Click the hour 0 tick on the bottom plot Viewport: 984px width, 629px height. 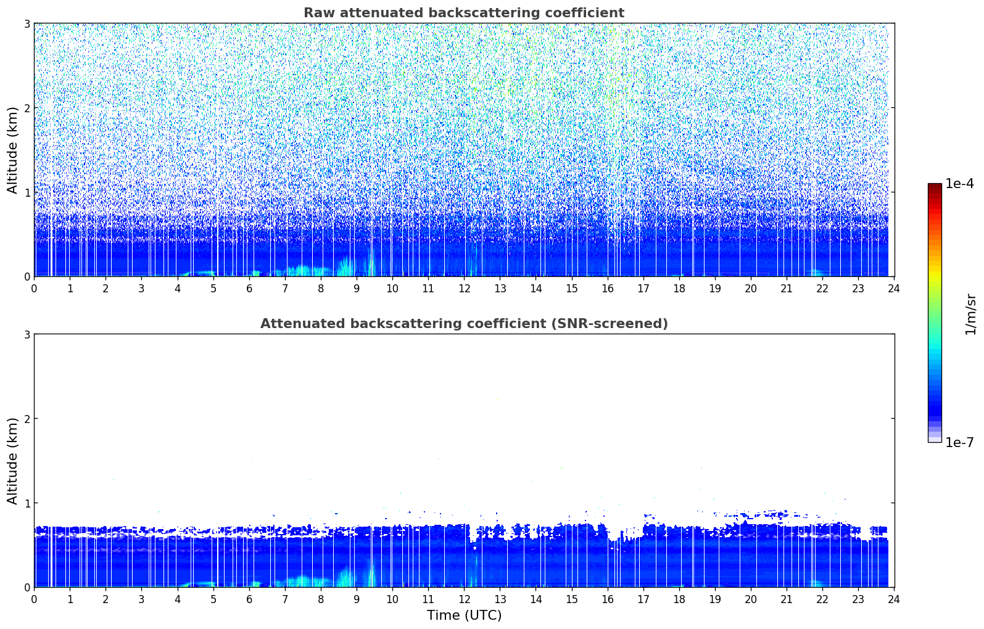tap(34, 599)
